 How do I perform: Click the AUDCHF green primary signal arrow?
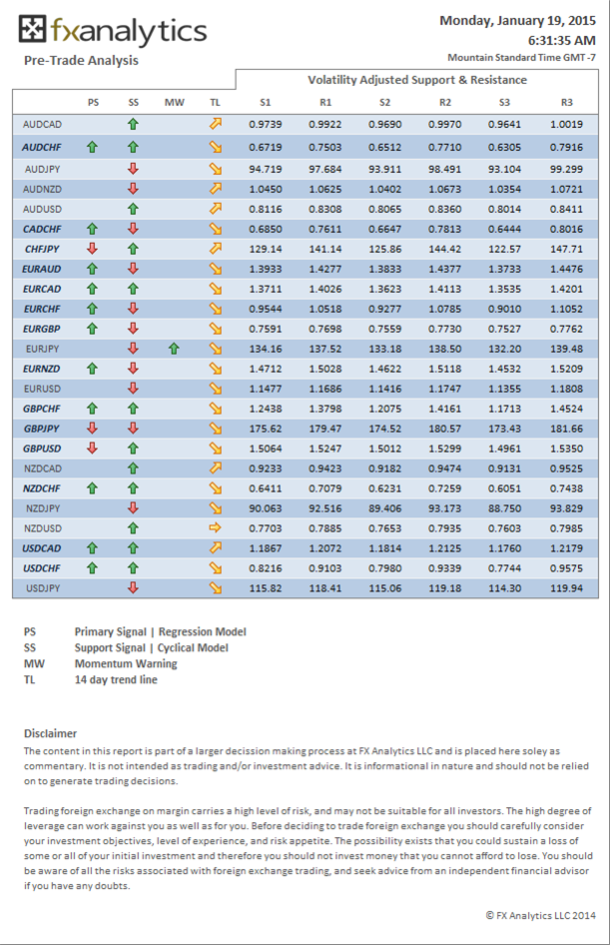[x=93, y=147]
